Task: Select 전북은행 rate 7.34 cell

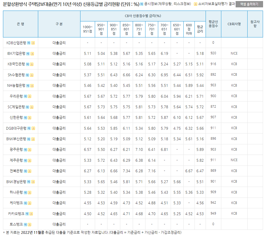Action: click(x=126, y=171)
